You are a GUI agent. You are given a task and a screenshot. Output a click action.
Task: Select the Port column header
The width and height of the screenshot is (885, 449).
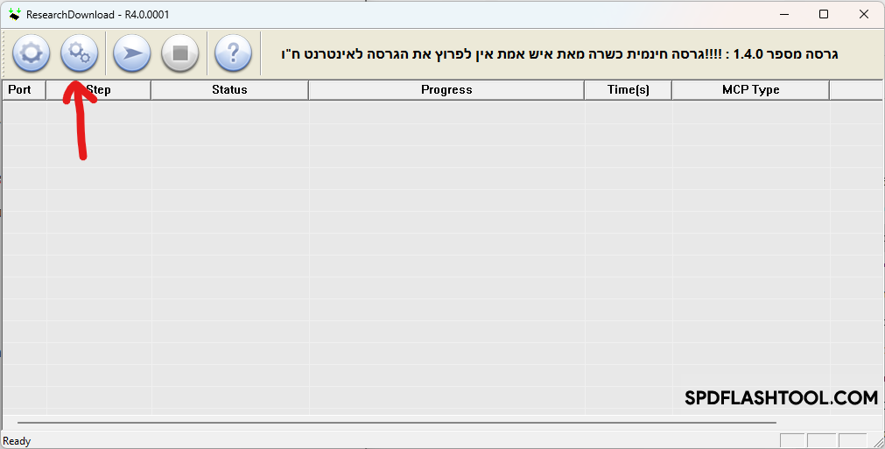[20, 89]
